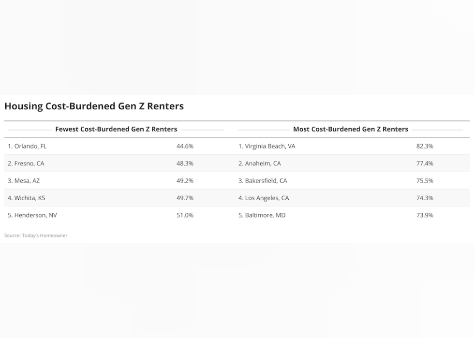Viewport: 474px width, 338px height.
Task: Click the 73.9% value for Baltimore
Action: (x=425, y=215)
